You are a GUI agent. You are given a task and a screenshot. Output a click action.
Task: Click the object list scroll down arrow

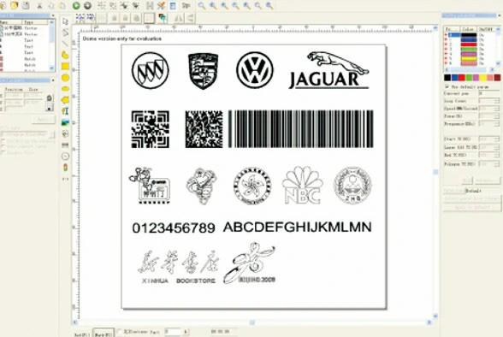click(52, 68)
